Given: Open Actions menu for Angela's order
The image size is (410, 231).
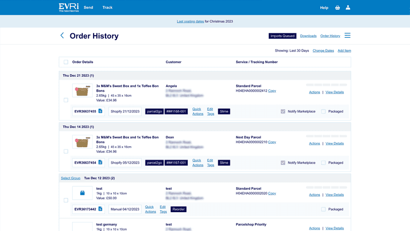Looking at the screenshot, I should [314, 92].
